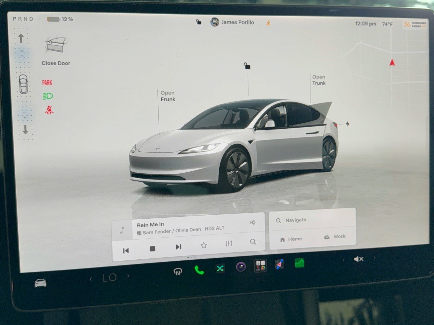The width and height of the screenshot is (434, 325).
Task: Open the front defrost climate icon
Action: click(178, 271)
